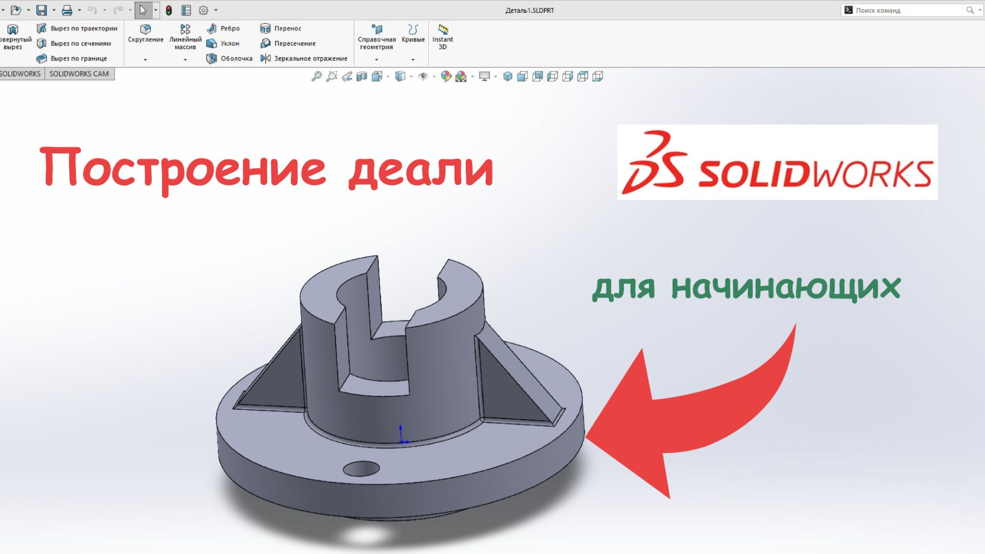Switch to the SOLIDWORKS CAM tab
The width and height of the screenshot is (985, 554).
pyautogui.click(x=79, y=74)
